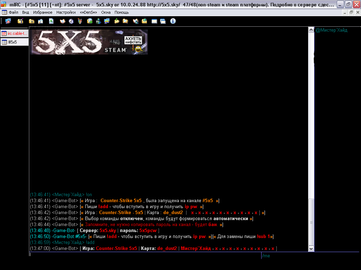Select user @Мистер`Хайд in nick list
Image resolution: width=361 pixels, height=270 pixels.
331,30
